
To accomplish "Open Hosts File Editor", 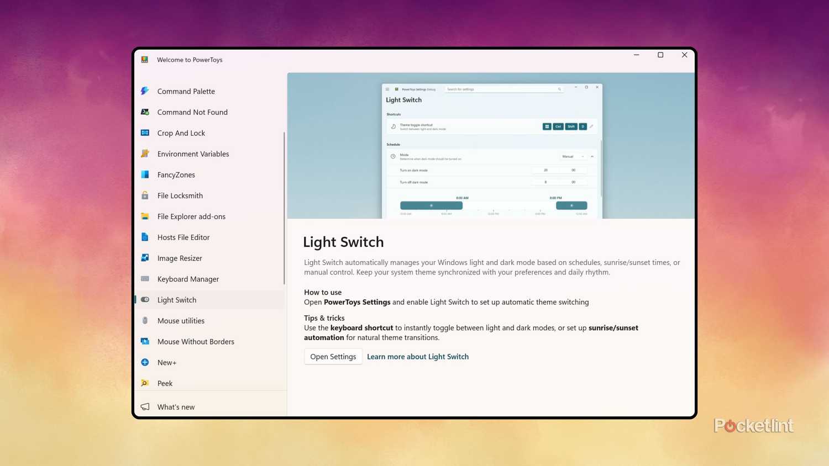I will pos(183,237).
